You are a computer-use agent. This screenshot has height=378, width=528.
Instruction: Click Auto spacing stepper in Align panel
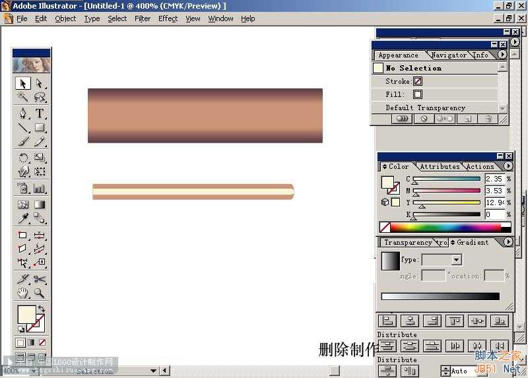[x=445, y=371]
